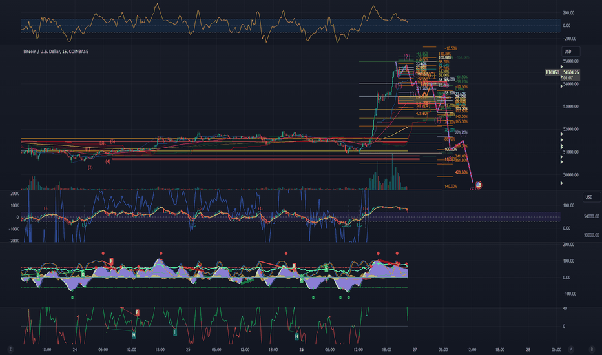Click the 50000.00 price scale label
This screenshot has width=602, height=355.
(570, 175)
